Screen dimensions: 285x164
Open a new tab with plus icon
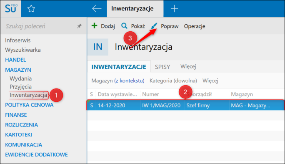pos(174,9)
